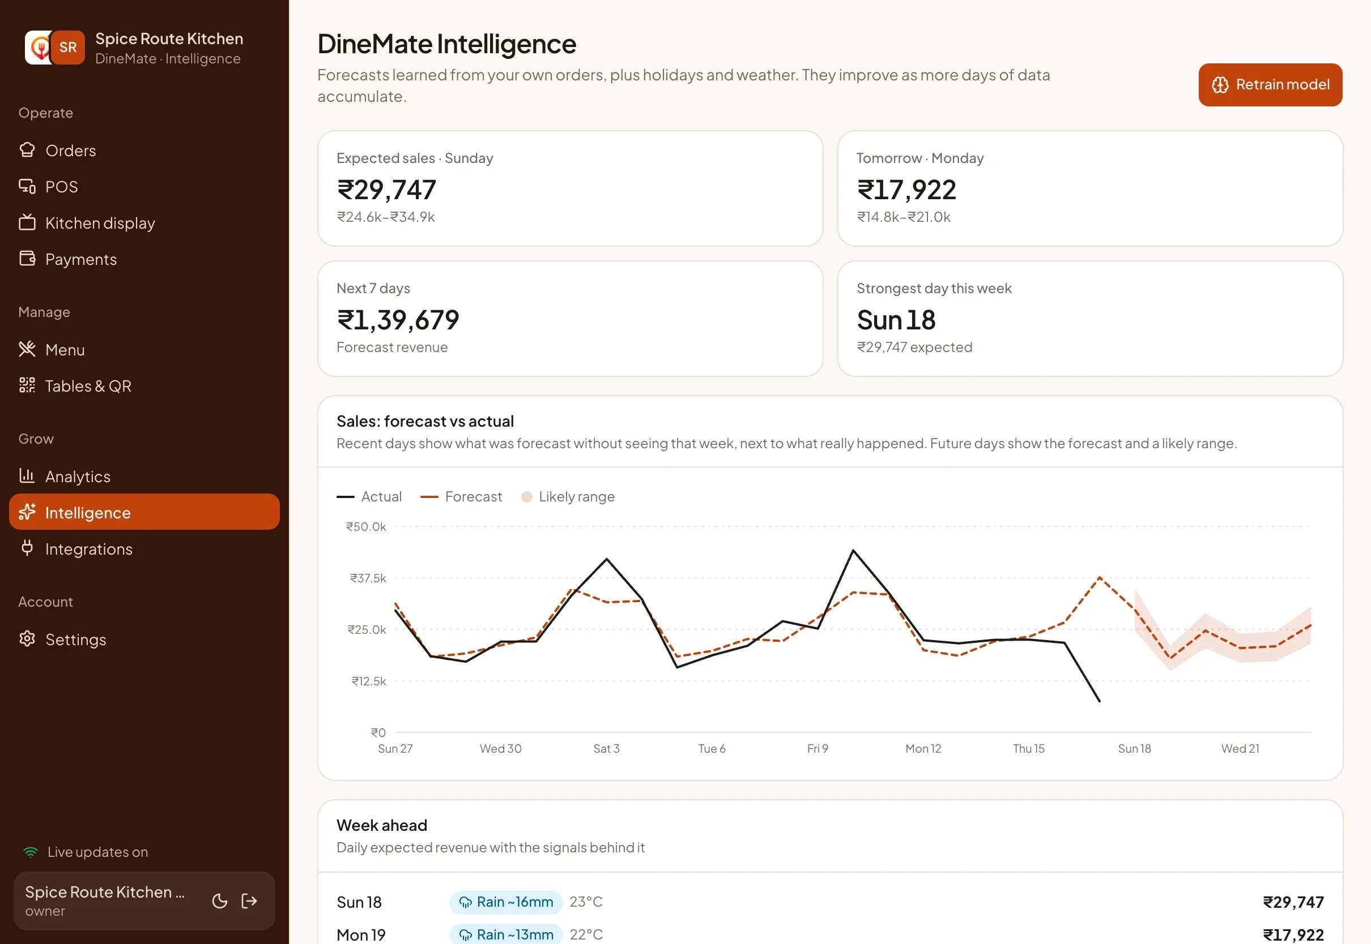The width and height of the screenshot is (1371, 944).
Task: Click the Sun 18 chart axis label
Action: pos(1134,749)
